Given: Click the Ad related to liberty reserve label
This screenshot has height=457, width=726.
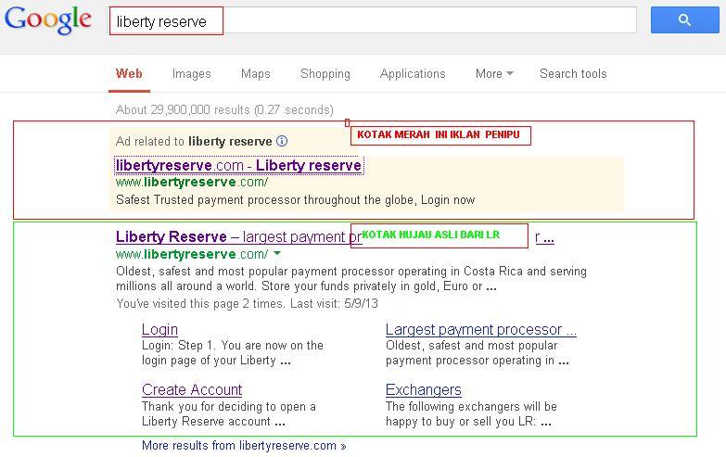Looking at the screenshot, I should pyautogui.click(x=194, y=141).
